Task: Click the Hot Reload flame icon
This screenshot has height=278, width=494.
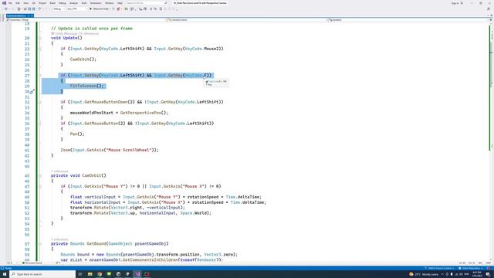Action: (x=118, y=9)
